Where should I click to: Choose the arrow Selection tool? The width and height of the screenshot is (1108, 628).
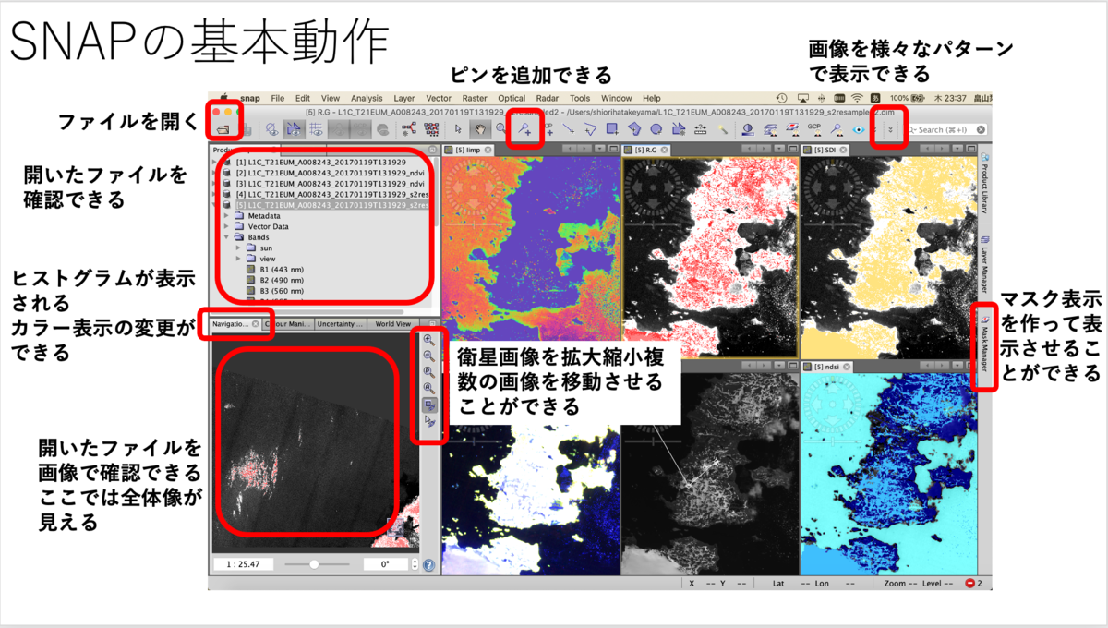pyautogui.click(x=459, y=130)
